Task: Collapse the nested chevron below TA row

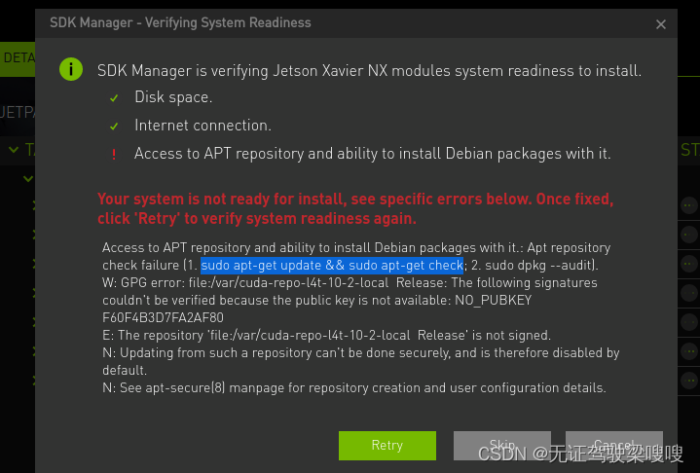Action: (x=28, y=179)
